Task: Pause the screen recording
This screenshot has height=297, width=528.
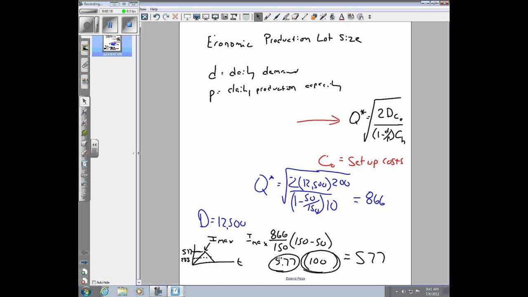Action: tap(110, 25)
